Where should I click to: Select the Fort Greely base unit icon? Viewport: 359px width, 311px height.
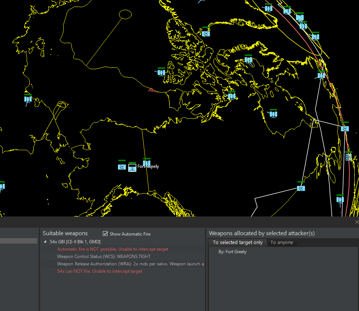pyautogui.click(x=132, y=168)
